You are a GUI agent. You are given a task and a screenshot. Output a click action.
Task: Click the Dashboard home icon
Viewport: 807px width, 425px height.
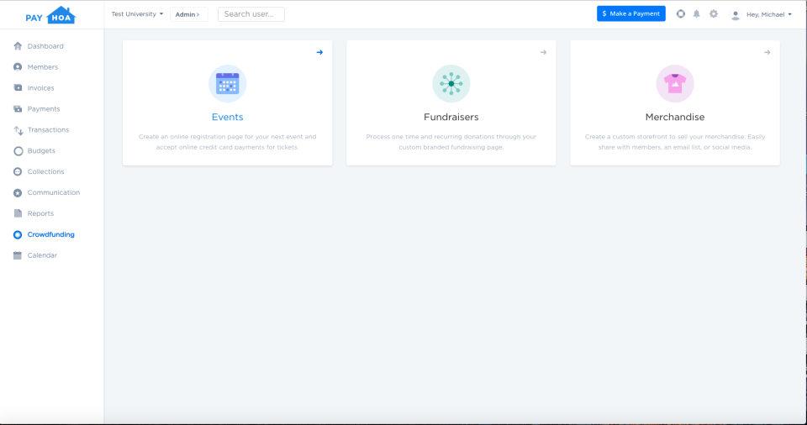point(18,46)
